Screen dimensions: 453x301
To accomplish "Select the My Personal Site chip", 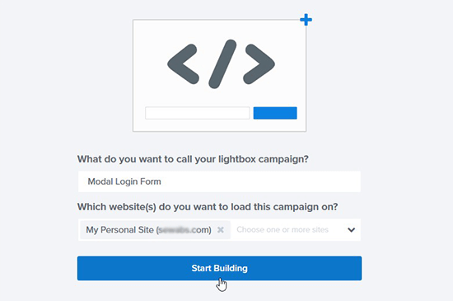I will point(148,230).
